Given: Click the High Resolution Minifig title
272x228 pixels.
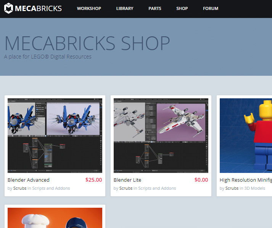Looking at the screenshot, I should coord(246,180).
